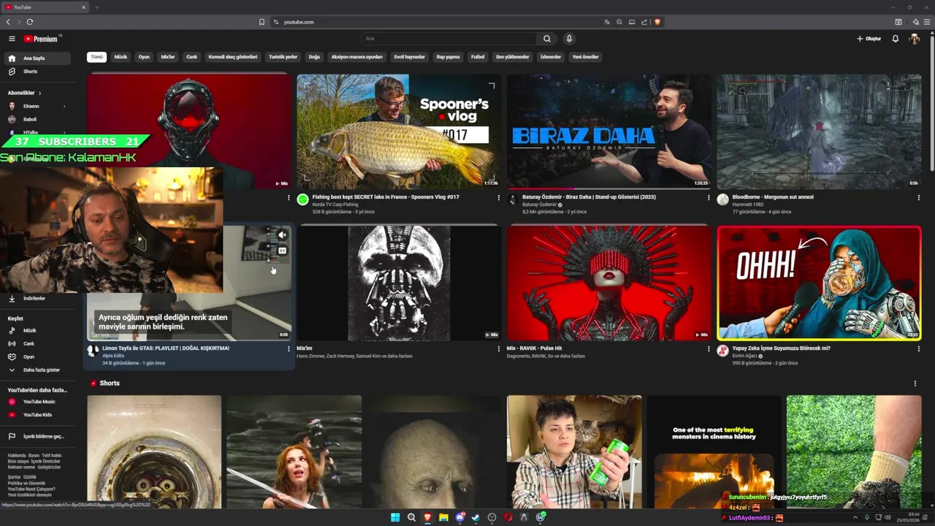The image size is (935, 526).
Task: Play the monster cinema history Short
Action: 714,452
